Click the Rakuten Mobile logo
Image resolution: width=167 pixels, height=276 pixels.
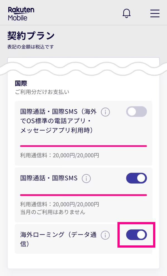pos(20,13)
